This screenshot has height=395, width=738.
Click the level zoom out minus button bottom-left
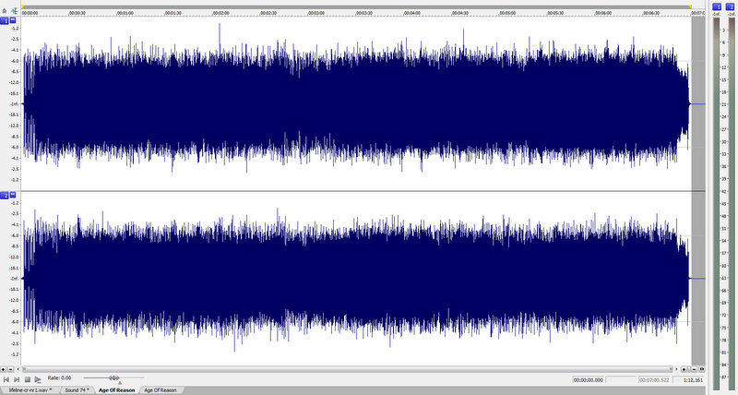12,369
